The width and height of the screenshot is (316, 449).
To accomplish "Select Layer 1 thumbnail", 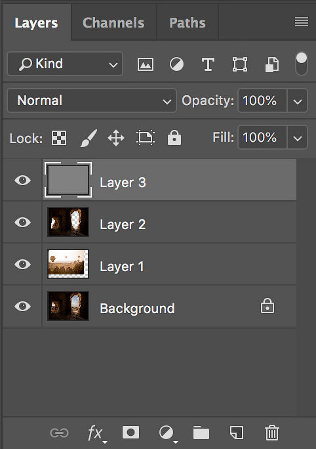I will pos(68,264).
